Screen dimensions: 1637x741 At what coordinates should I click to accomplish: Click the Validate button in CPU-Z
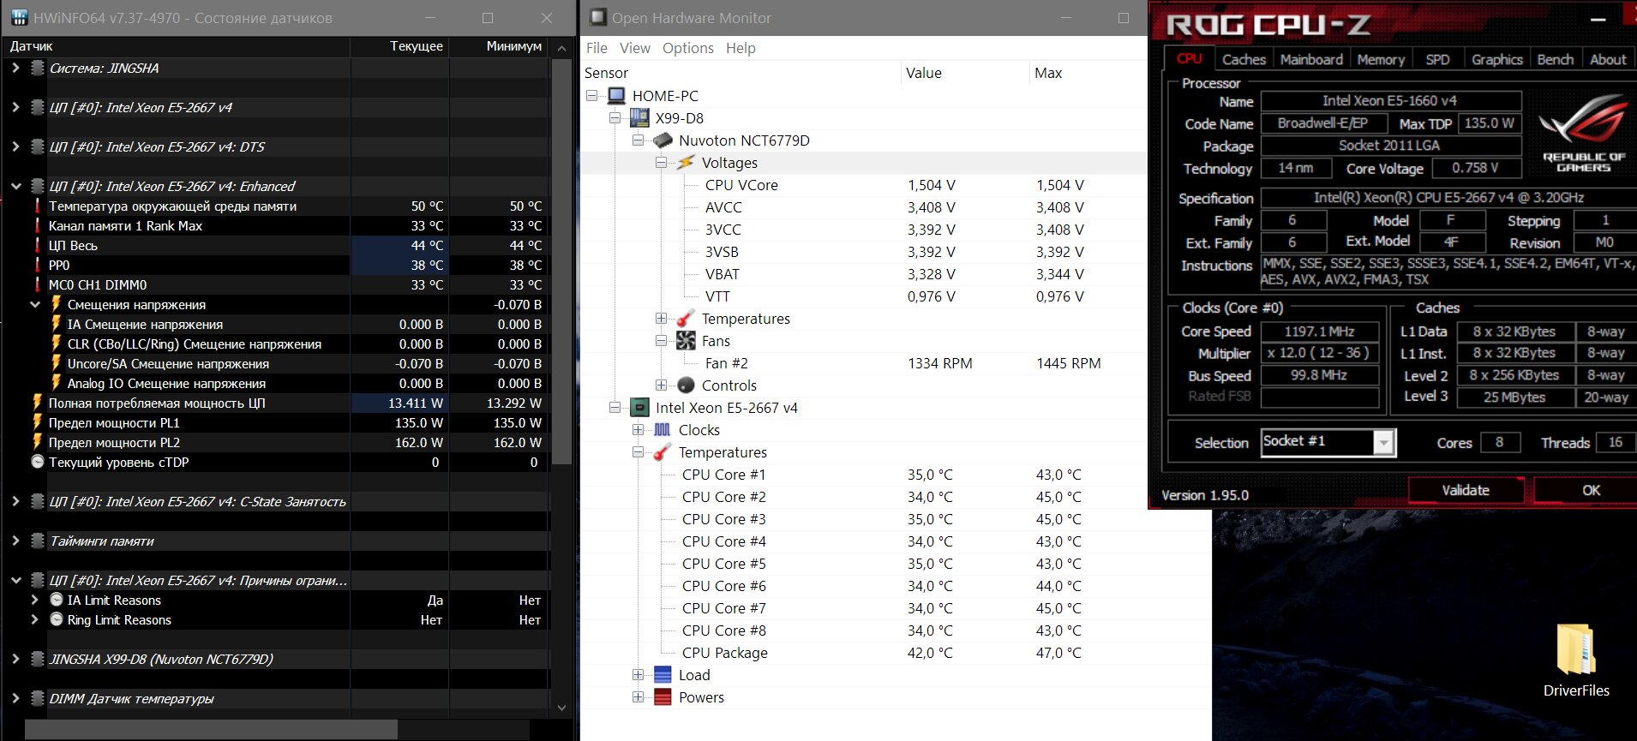(1466, 490)
